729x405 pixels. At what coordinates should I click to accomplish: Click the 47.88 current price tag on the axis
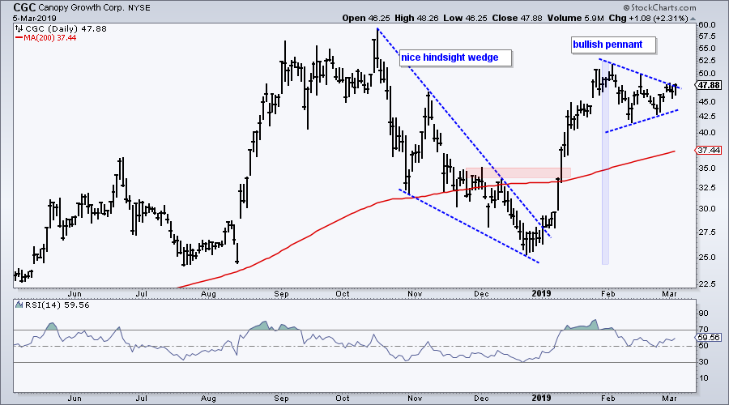click(709, 85)
